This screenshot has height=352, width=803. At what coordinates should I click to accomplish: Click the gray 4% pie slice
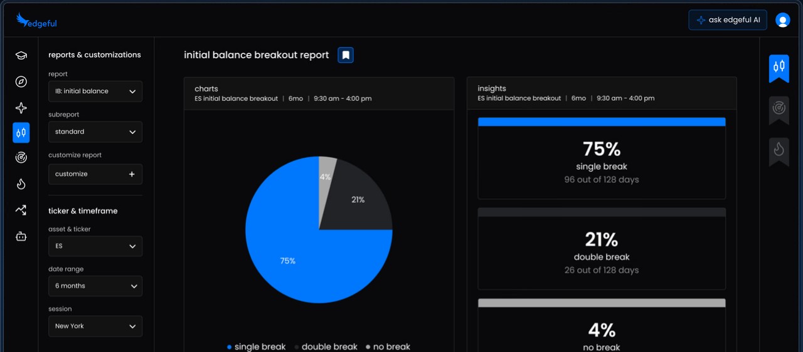click(x=326, y=179)
